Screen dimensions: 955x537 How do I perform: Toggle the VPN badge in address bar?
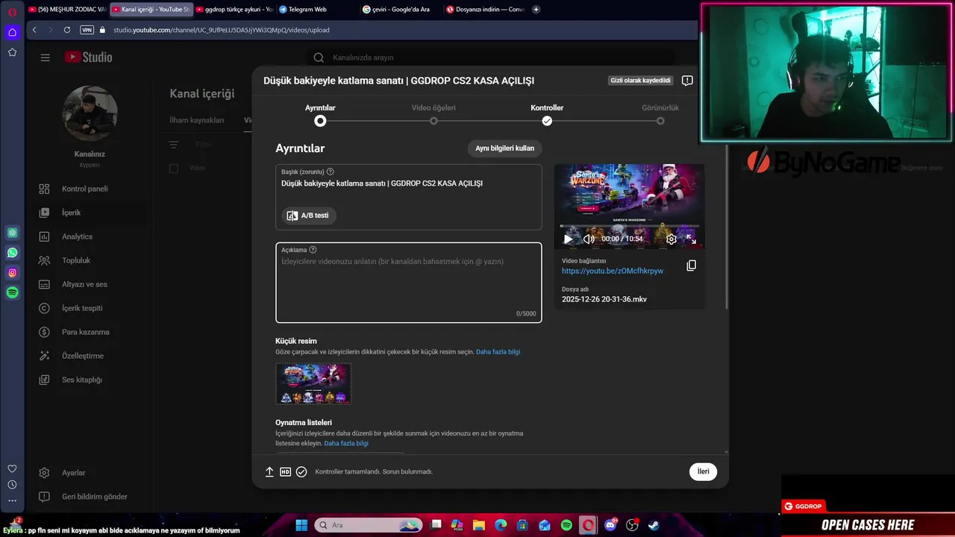coord(87,30)
